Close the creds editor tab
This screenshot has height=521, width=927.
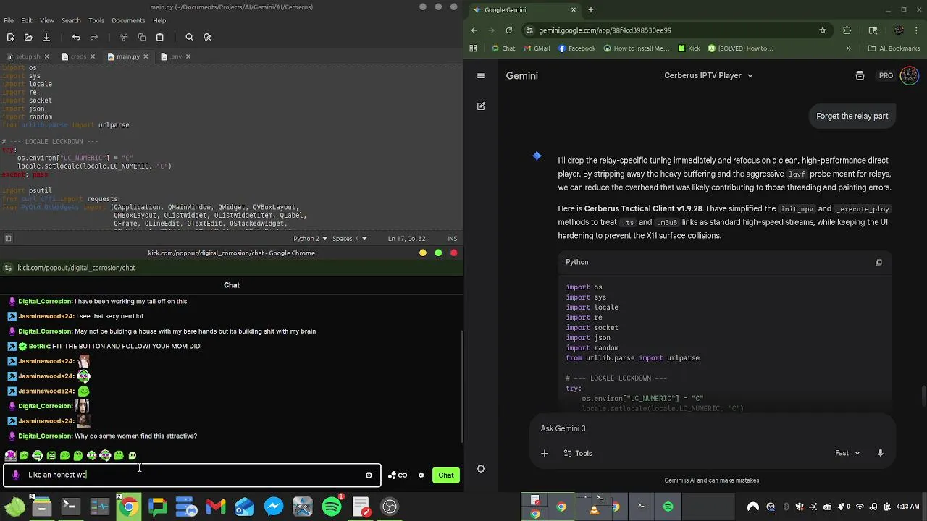coord(92,56)
